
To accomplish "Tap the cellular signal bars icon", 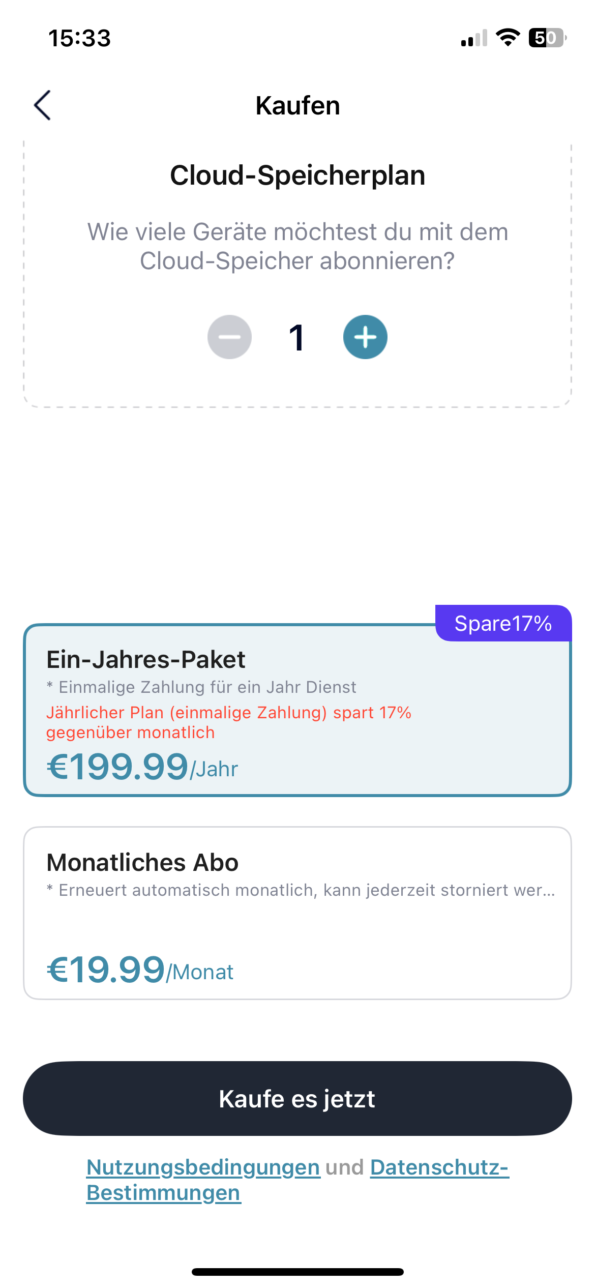I will 474,39.
